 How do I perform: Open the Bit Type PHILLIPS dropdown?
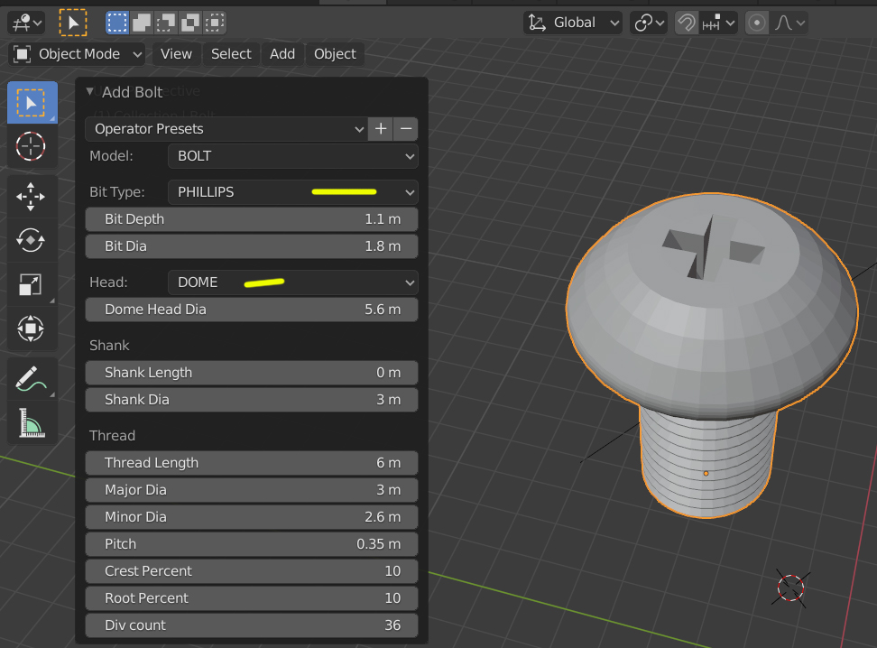coord(293,192)
